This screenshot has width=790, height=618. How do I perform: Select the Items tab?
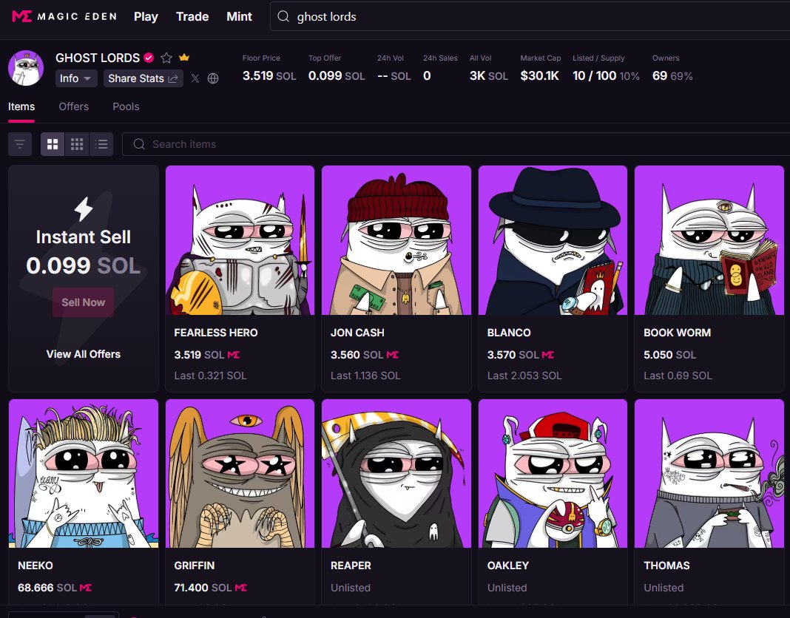click(21, 106)
